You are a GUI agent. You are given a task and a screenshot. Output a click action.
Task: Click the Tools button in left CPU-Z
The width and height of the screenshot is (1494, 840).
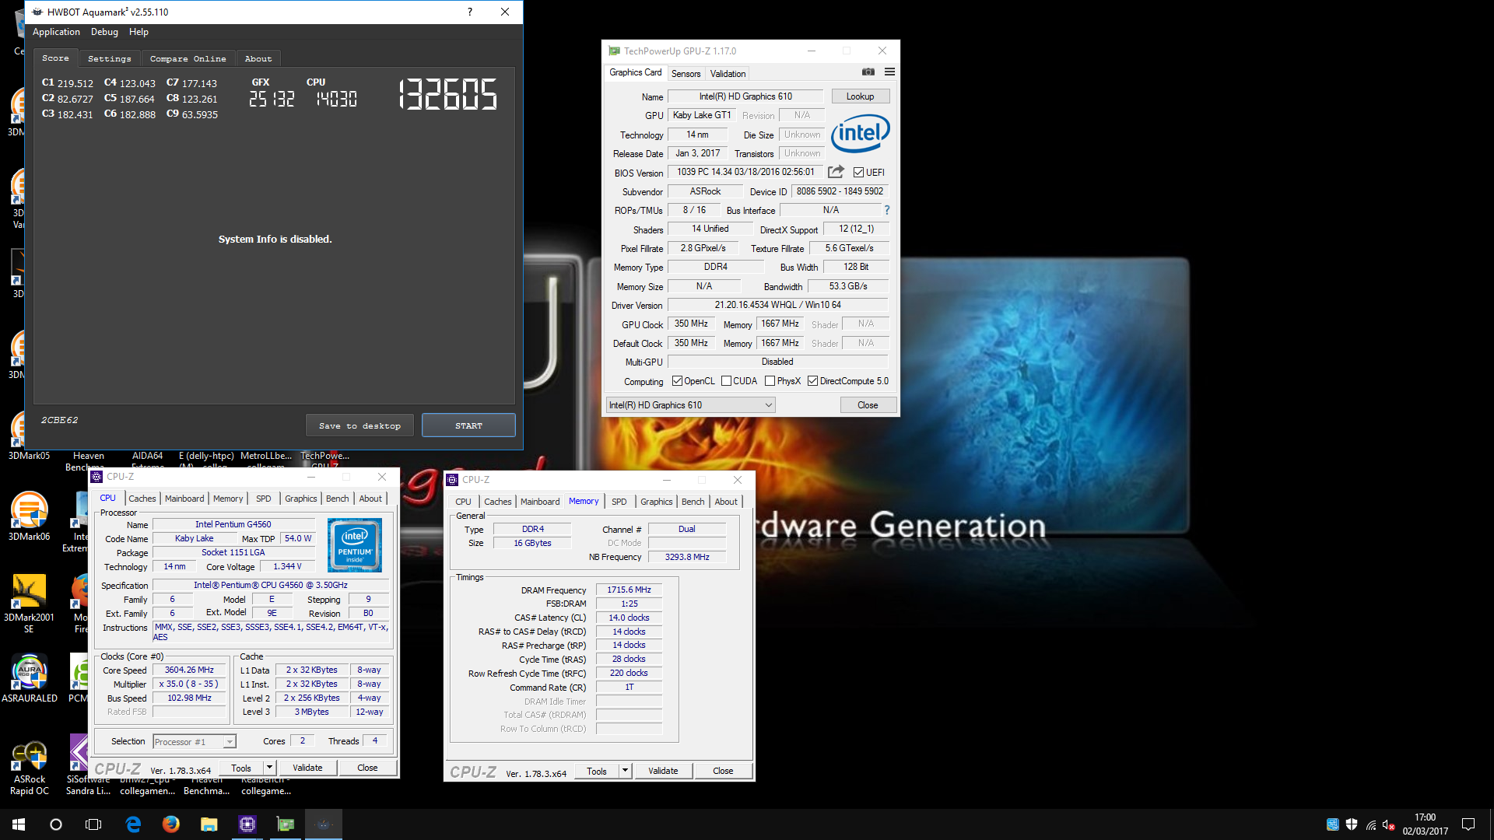click(241, 768)
